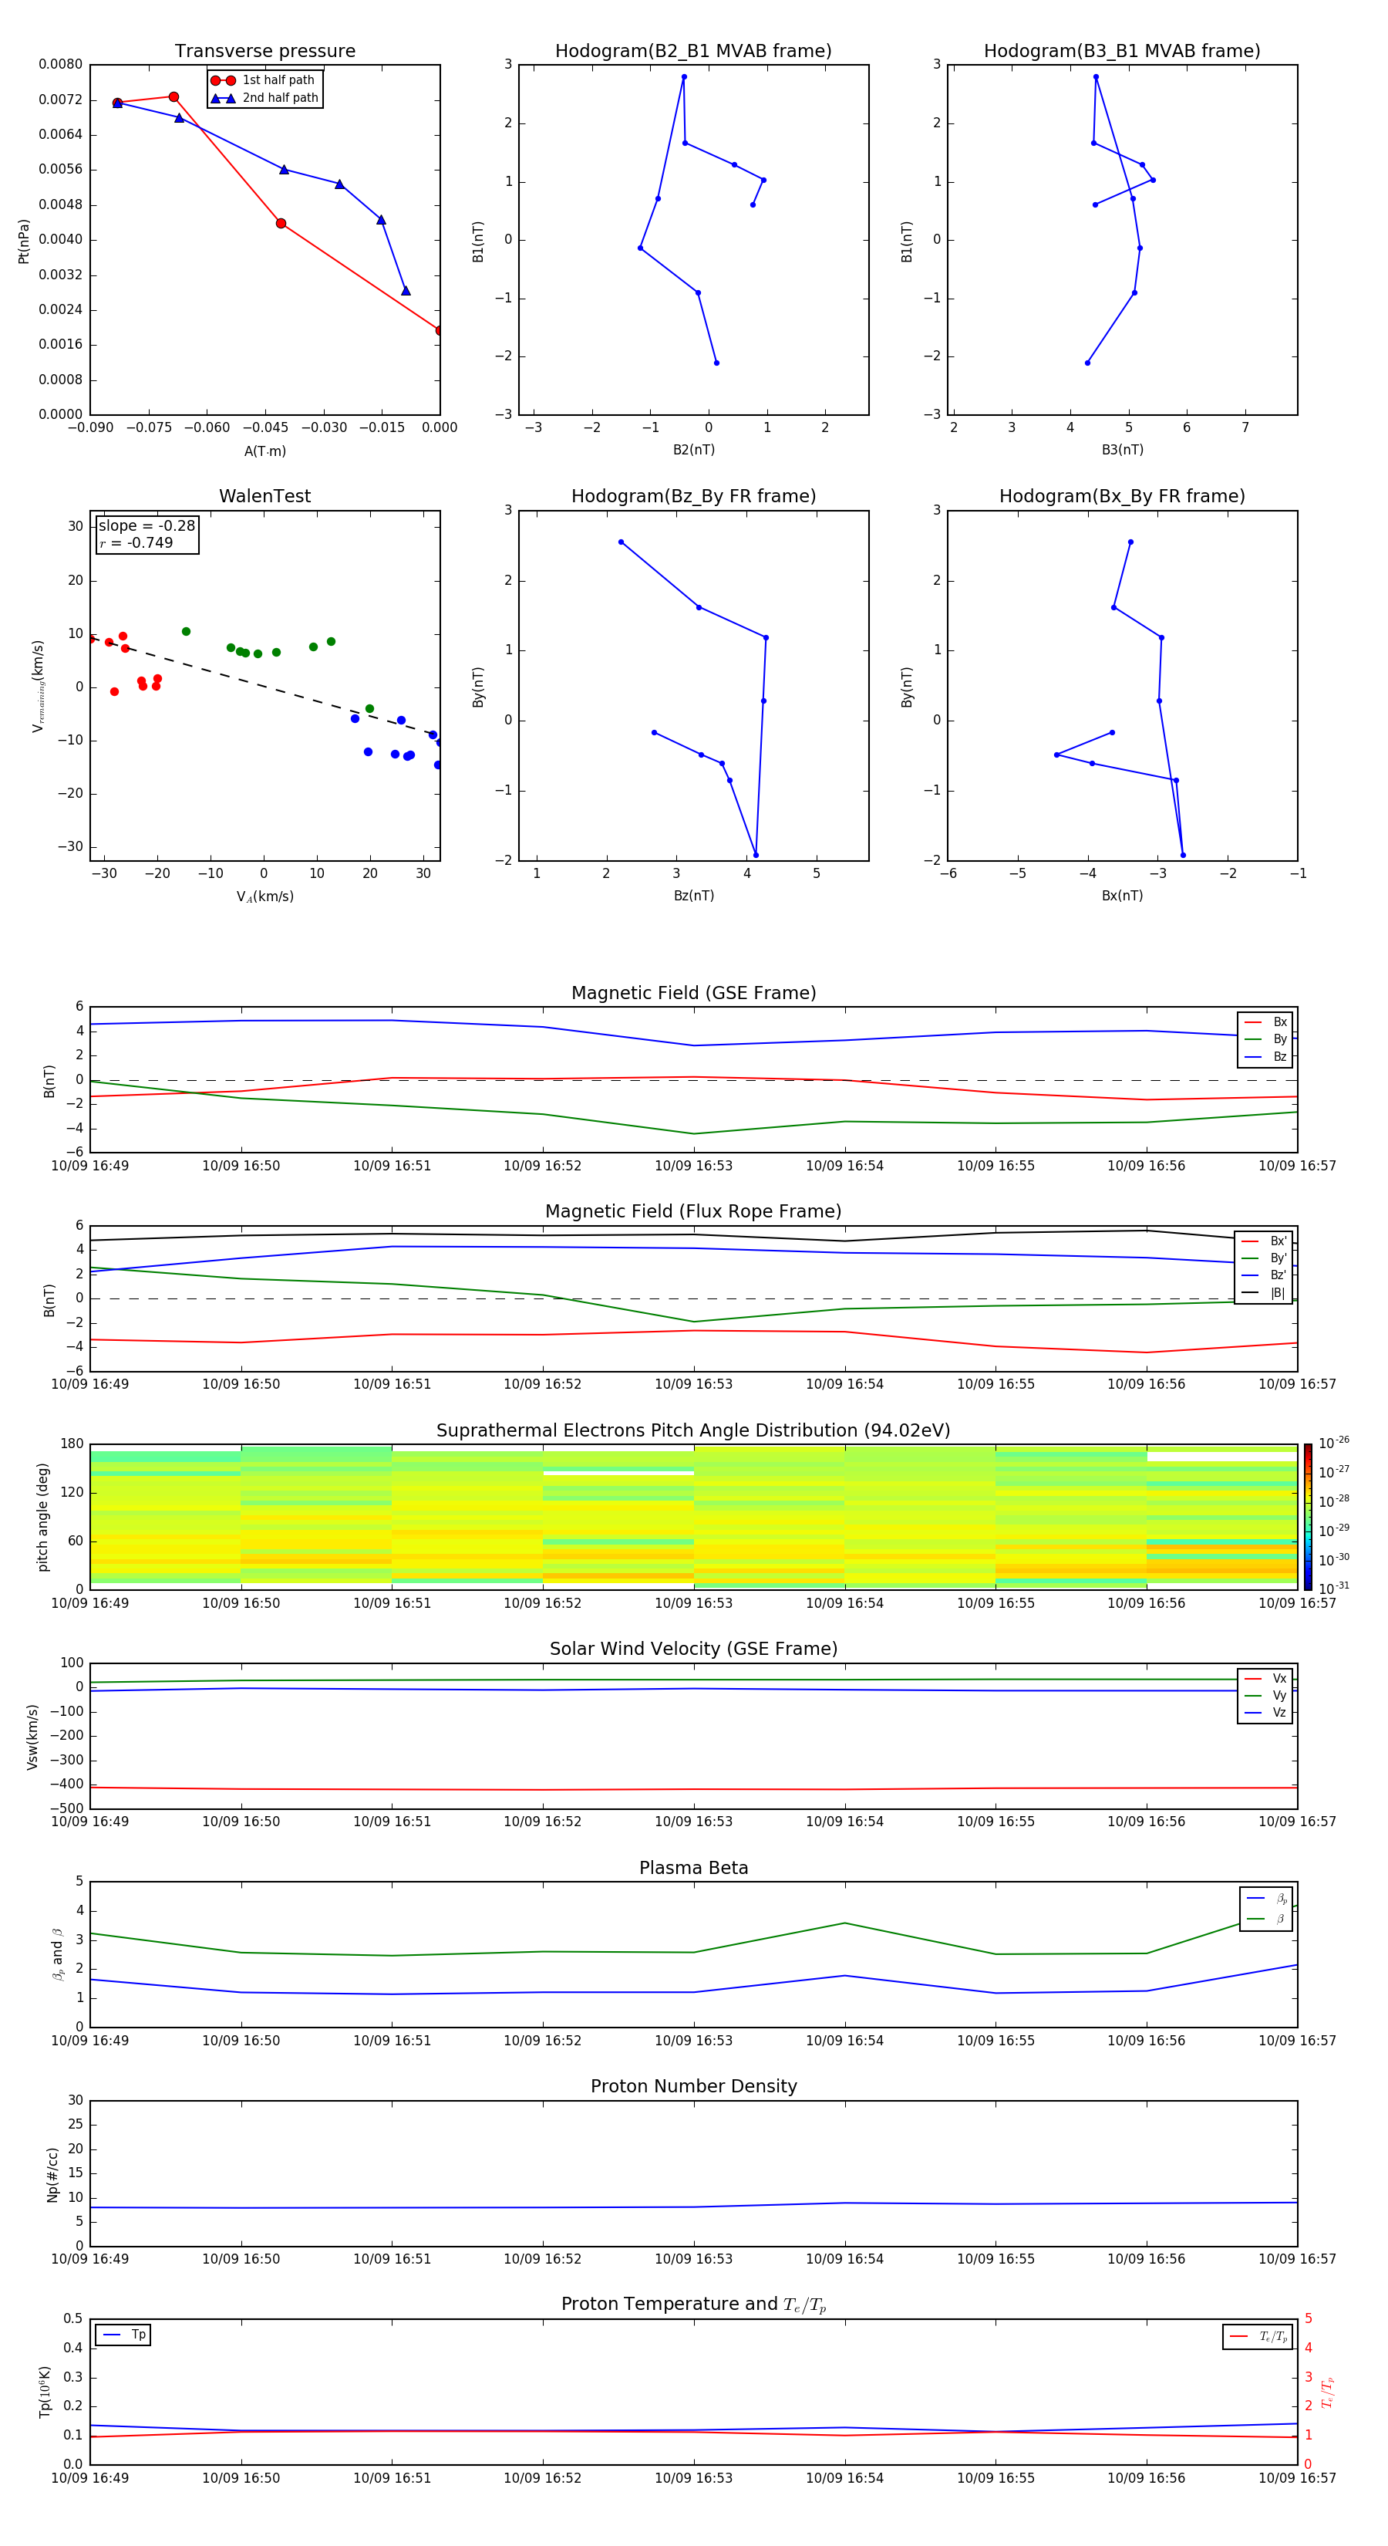Click '10/09 16:49' tick under GSE magnetic field

[x=90, y=1167]
